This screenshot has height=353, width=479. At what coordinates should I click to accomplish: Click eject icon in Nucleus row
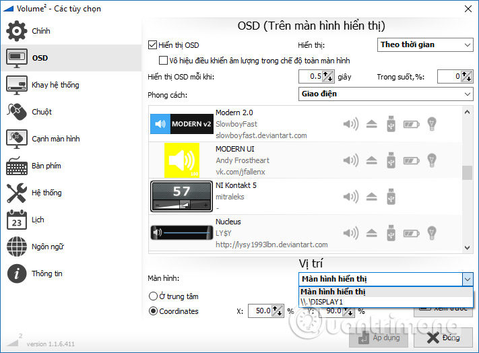pos(371,233)
